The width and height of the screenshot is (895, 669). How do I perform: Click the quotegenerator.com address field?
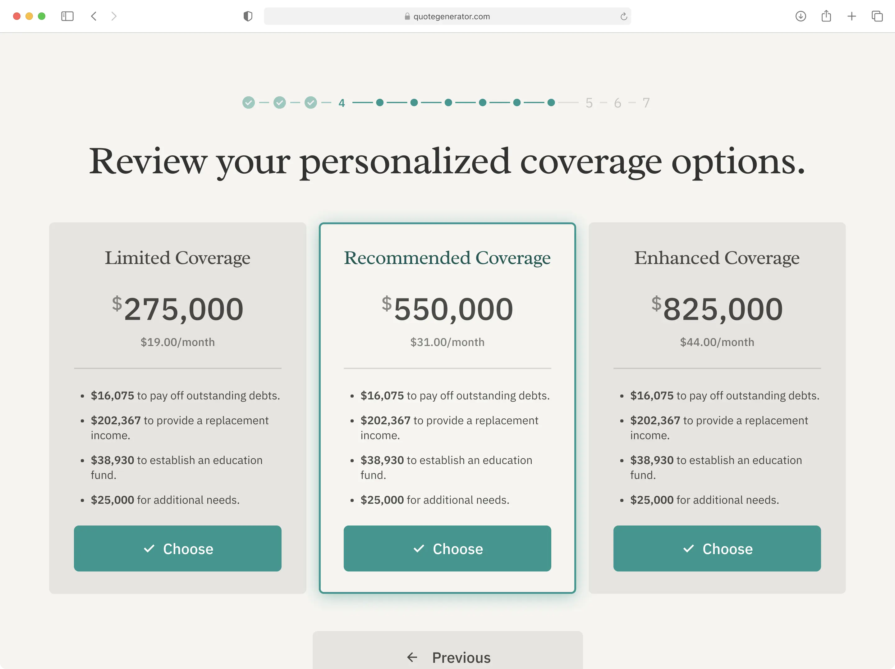[447, 16]
